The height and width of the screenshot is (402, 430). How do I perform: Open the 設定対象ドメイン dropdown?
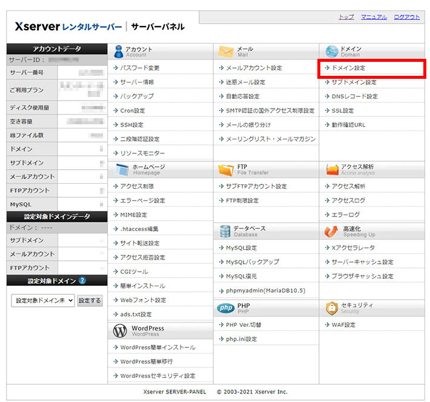(43, 300)
